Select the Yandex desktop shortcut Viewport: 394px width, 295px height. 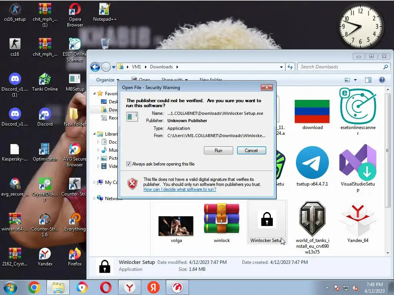point(45,257)
